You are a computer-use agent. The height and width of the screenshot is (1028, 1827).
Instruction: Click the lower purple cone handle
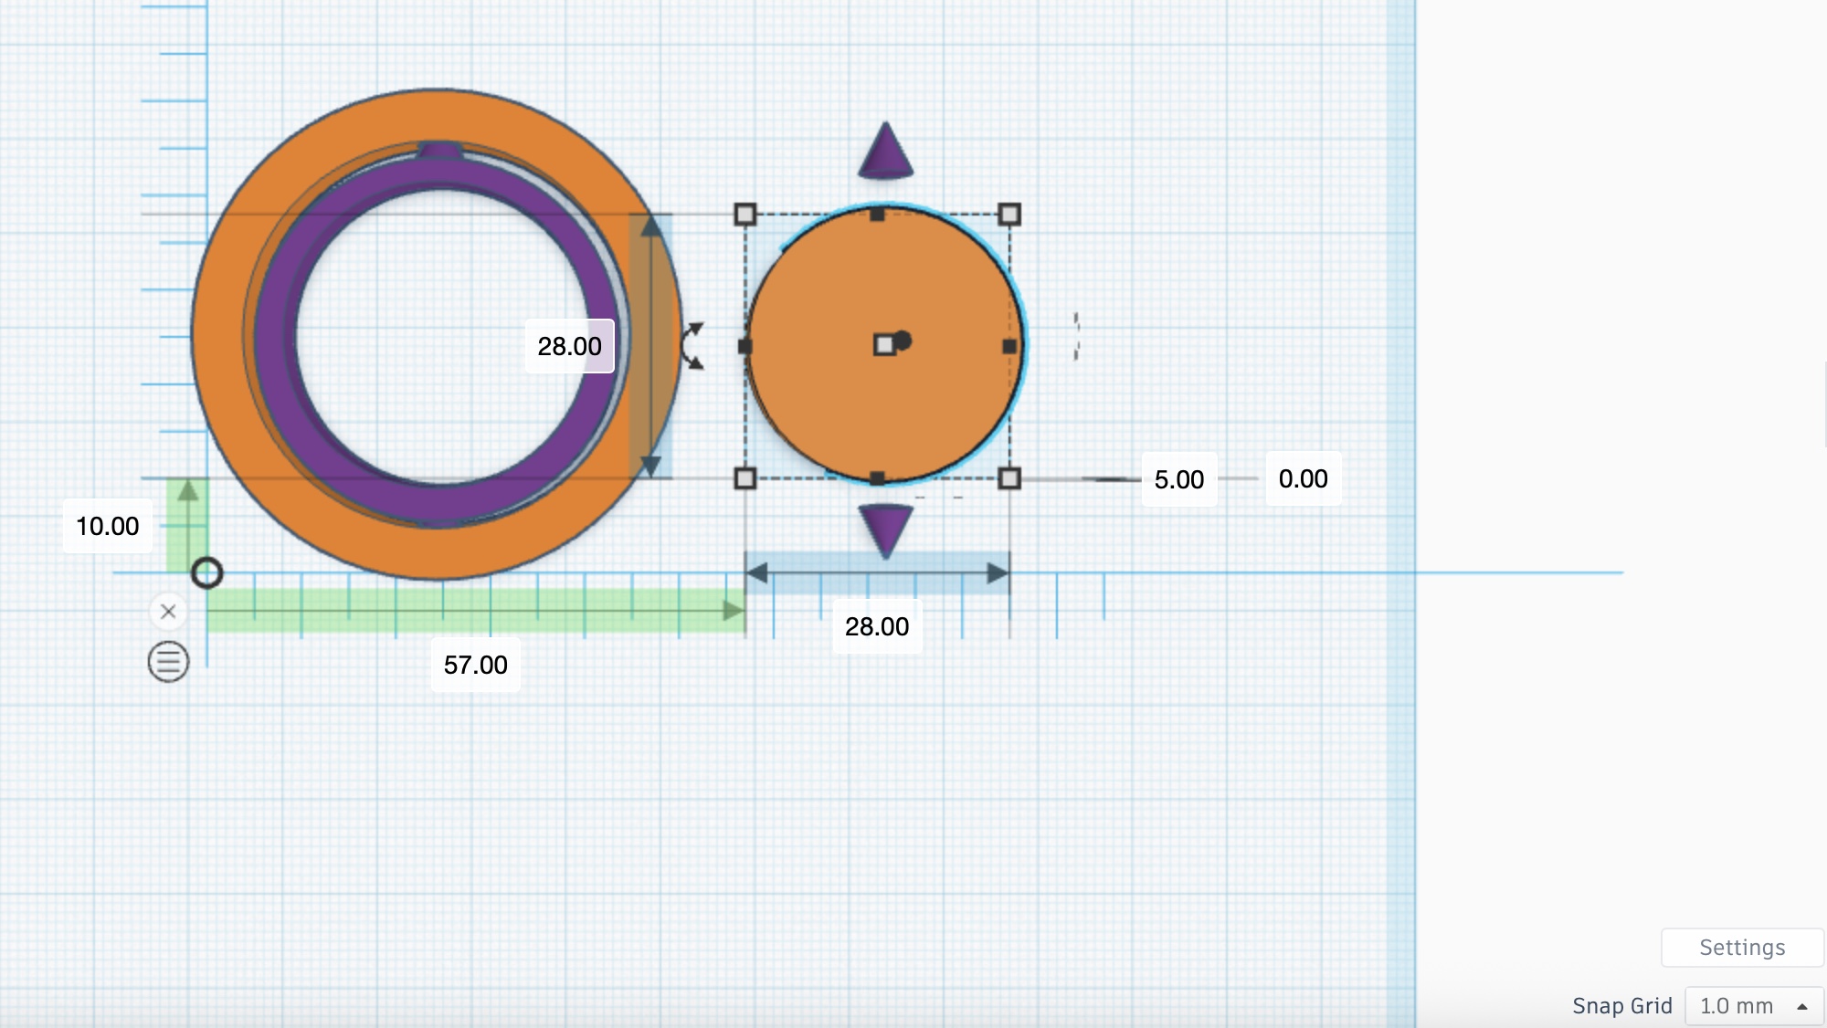point(885,530)
